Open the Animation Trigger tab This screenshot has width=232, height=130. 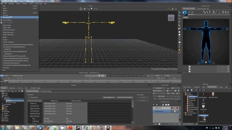35,88
